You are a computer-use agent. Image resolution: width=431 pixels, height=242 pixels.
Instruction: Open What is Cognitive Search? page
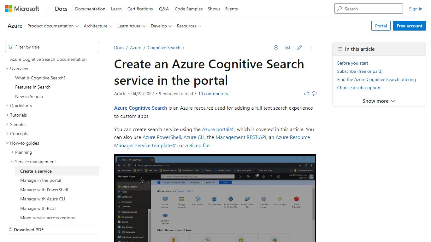click(40, 78)
